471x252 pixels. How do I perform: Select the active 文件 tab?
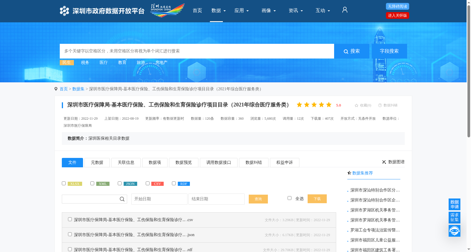pyautogui.click(x=72, y=163)
